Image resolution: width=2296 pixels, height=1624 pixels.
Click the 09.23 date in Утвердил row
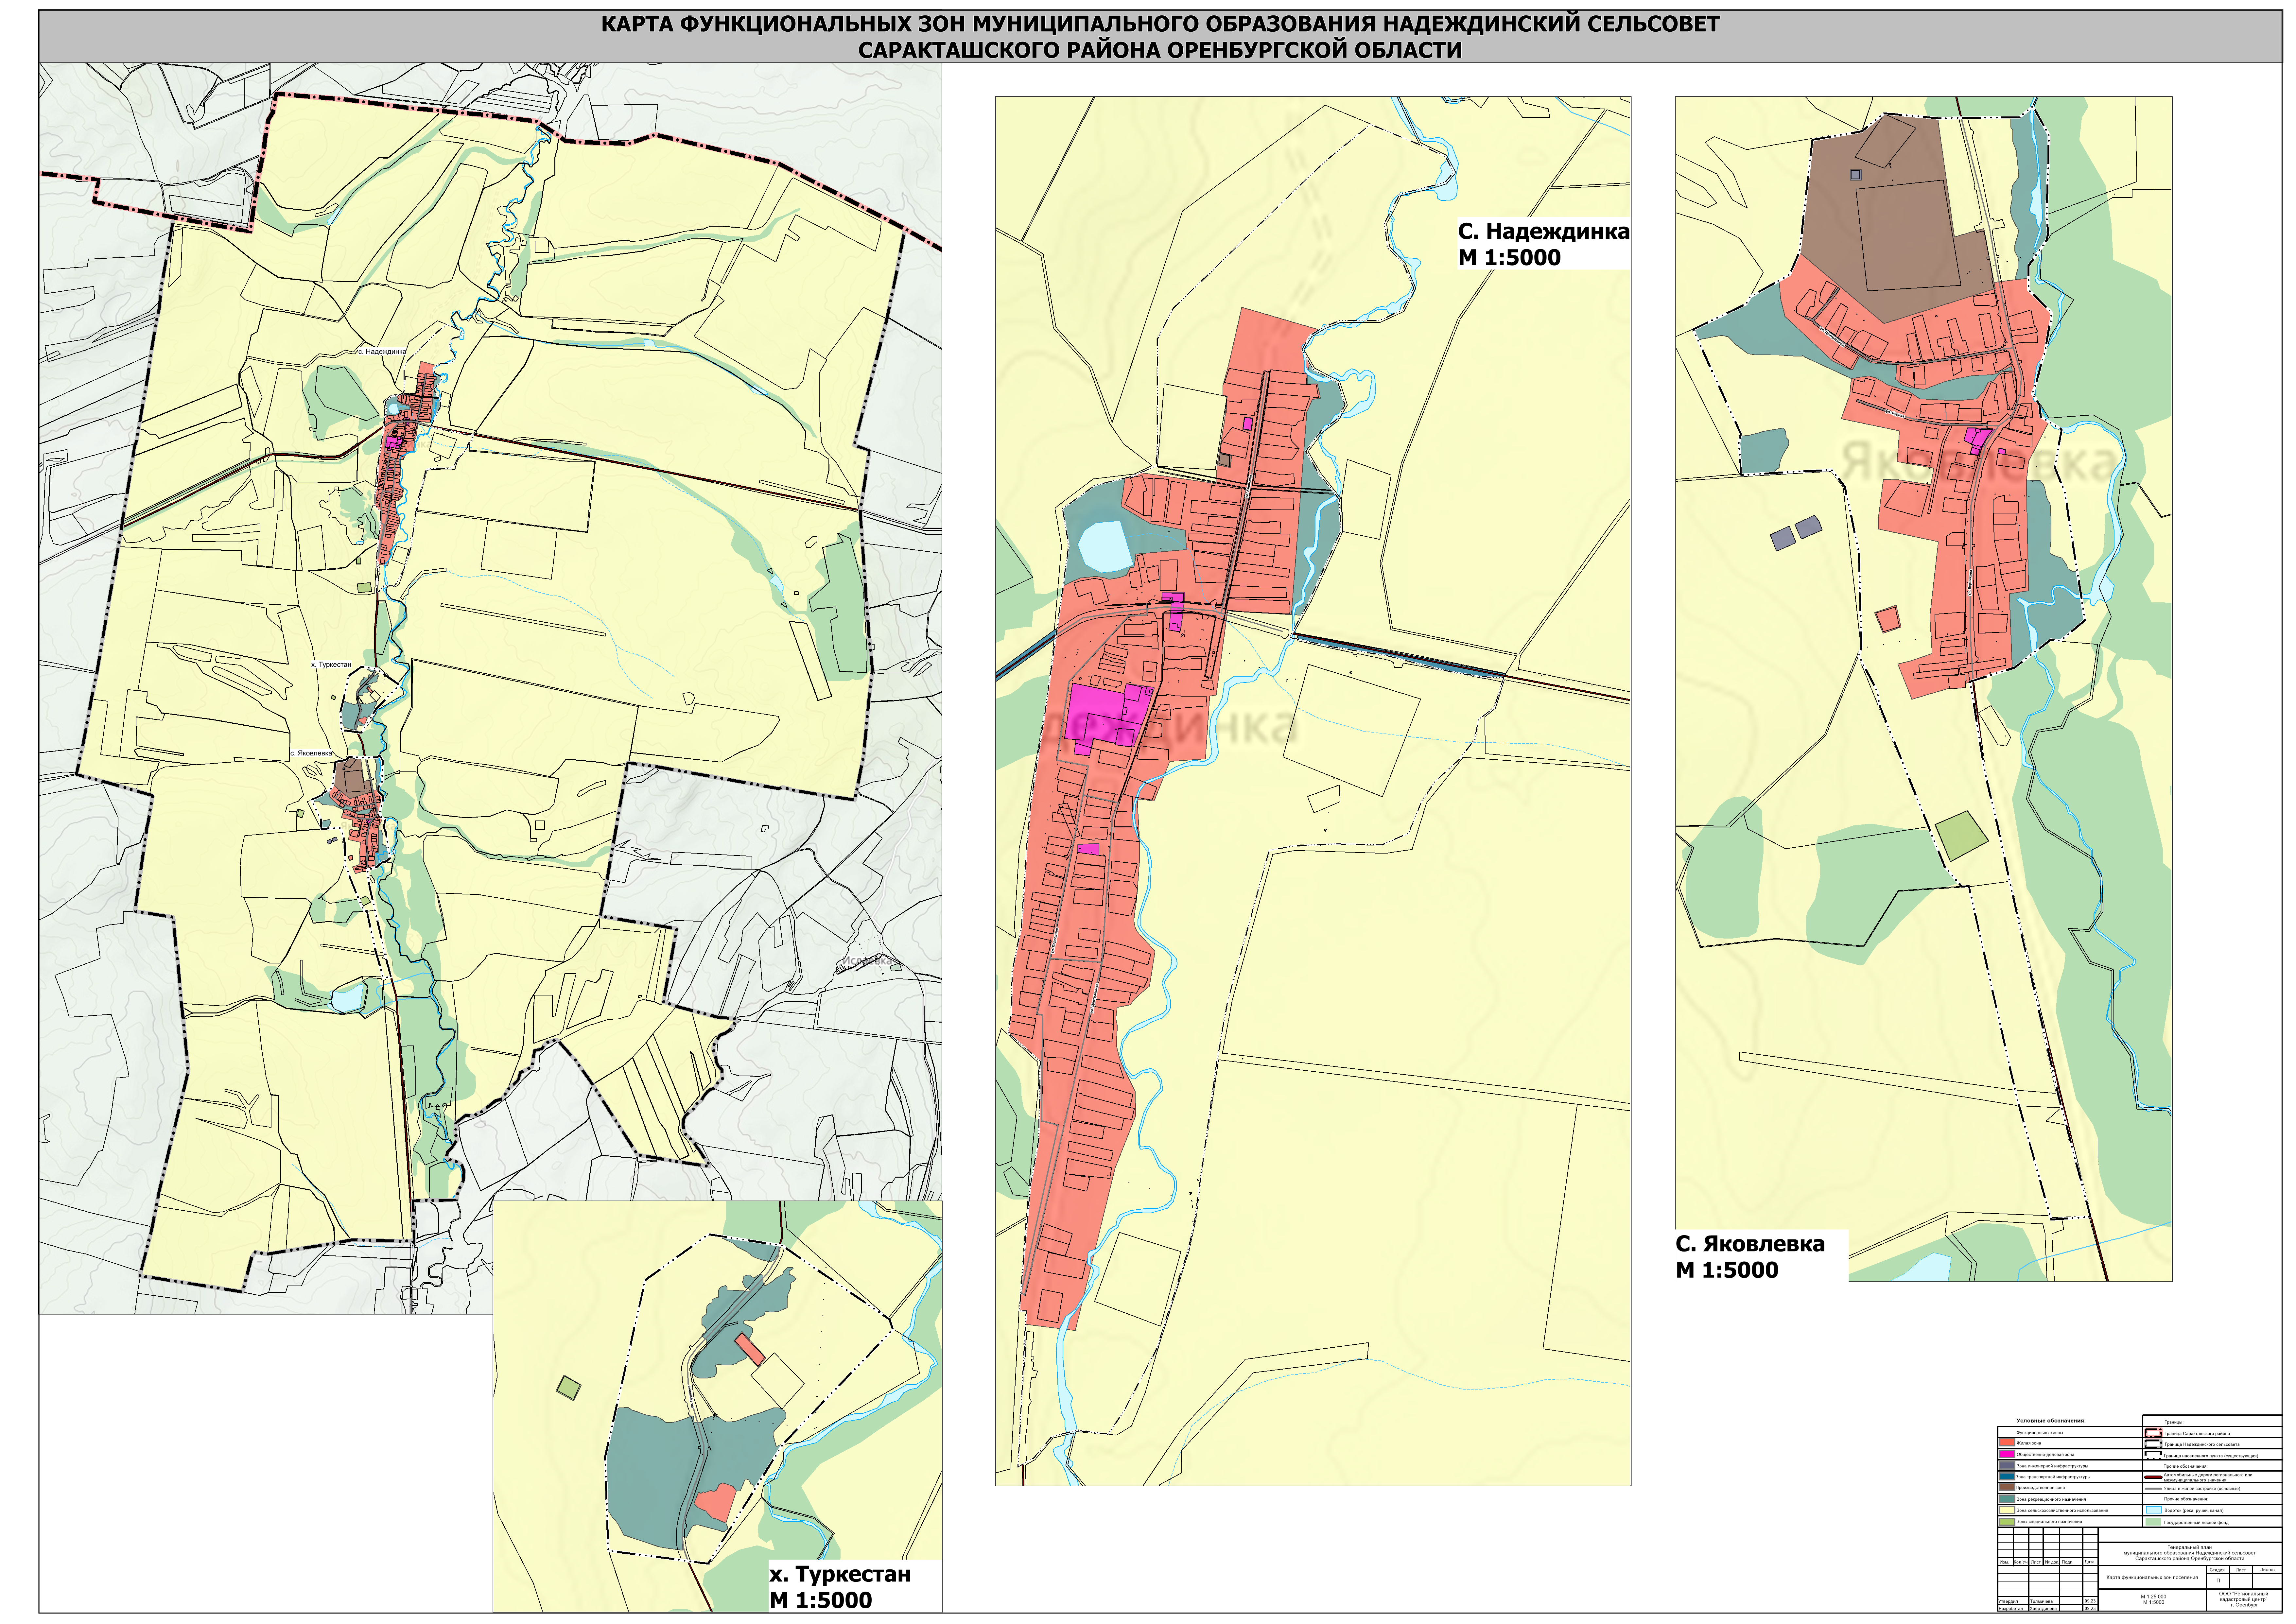(x=2090, y=1601)
